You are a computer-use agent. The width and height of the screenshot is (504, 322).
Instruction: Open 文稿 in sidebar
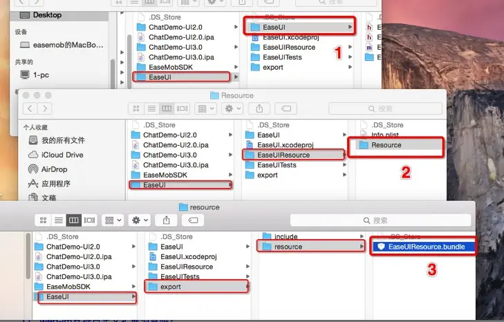click(42, 198)
